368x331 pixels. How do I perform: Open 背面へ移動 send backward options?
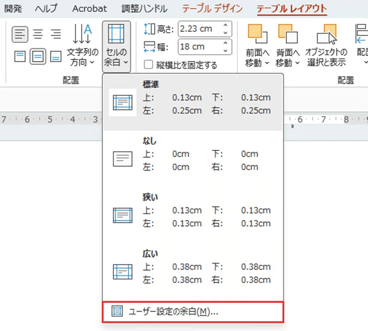pyautogui.click(x=288, y=45)
